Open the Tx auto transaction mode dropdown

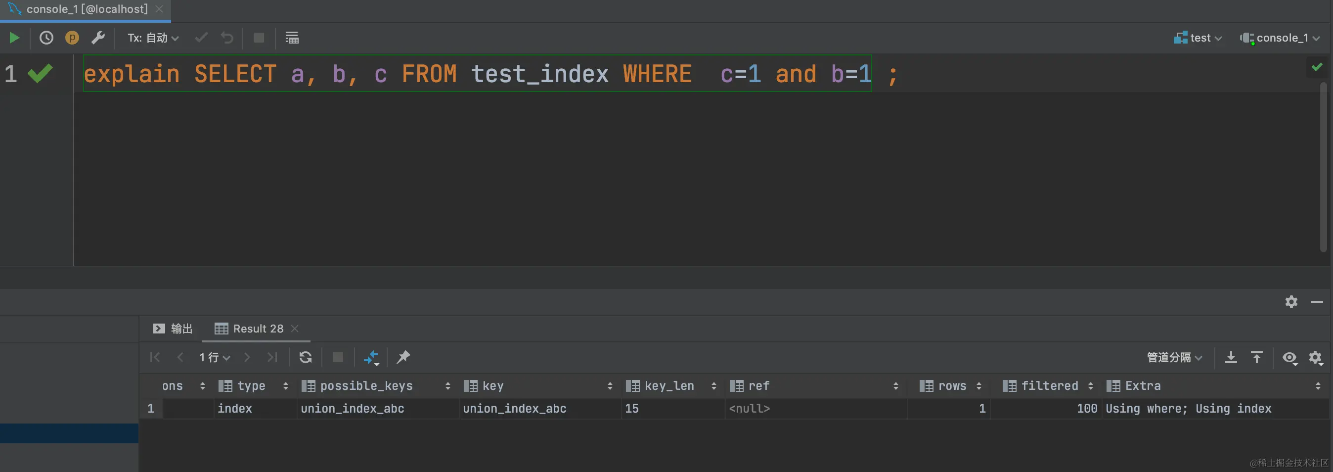[x=153, y=38]
